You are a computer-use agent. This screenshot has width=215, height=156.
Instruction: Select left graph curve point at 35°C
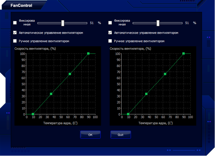tap(51, 94)
